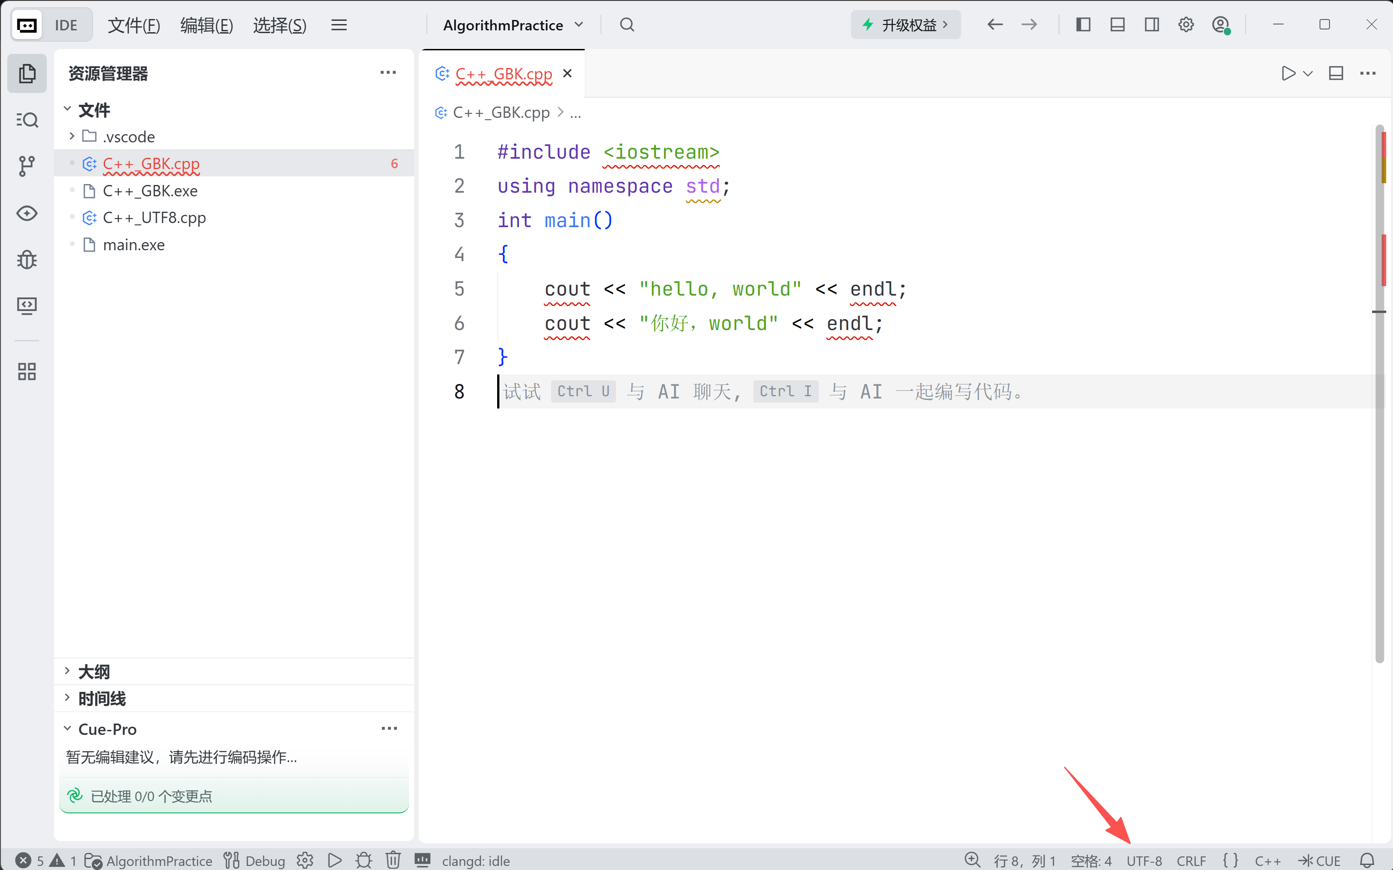The width and height of the screenshot is (1393, 870).
Task: Open 选择(S) menu
Action: [280, 25]
